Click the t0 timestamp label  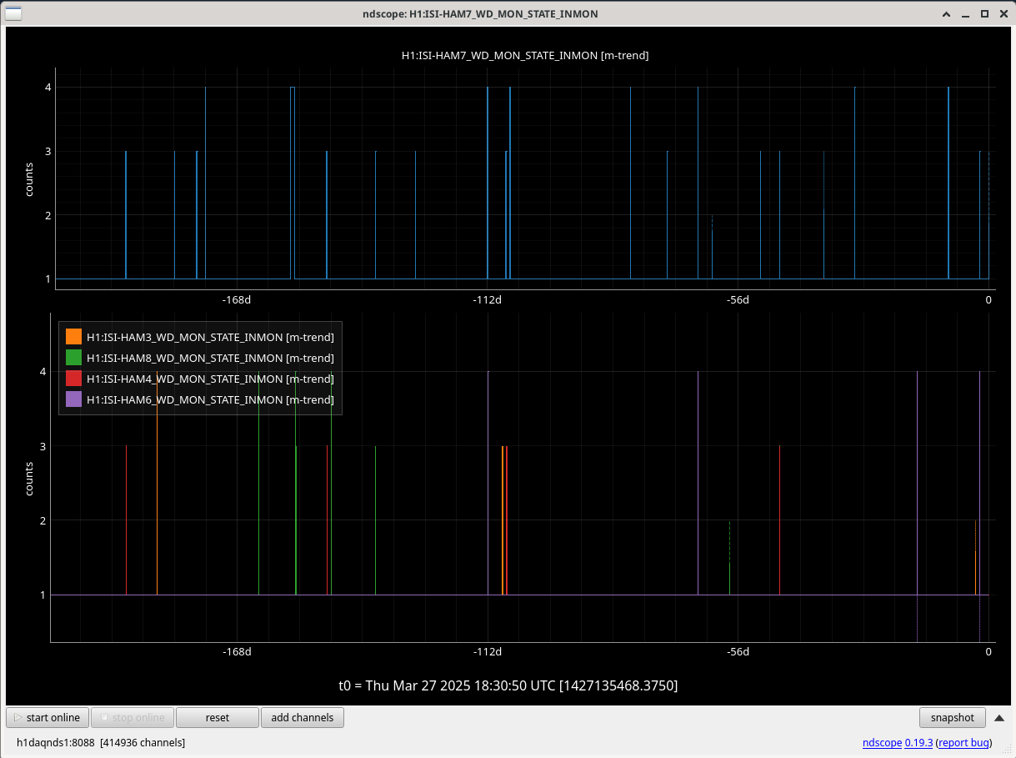pos(508,685)
